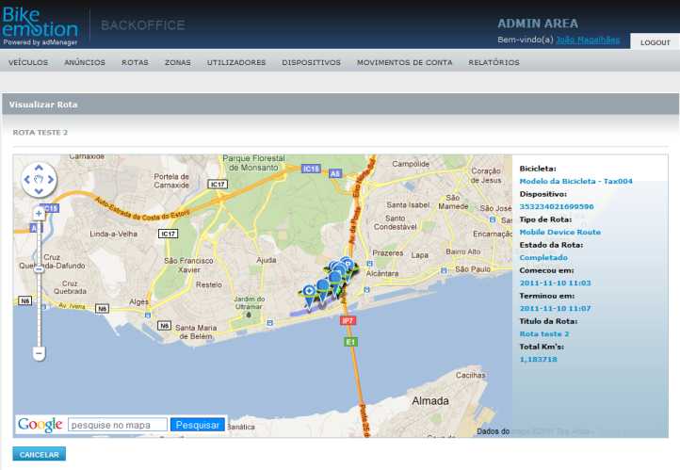Viewport: 680px width, 470px height.
Task: Click the 'Completado' route state value
Action: 543,257
